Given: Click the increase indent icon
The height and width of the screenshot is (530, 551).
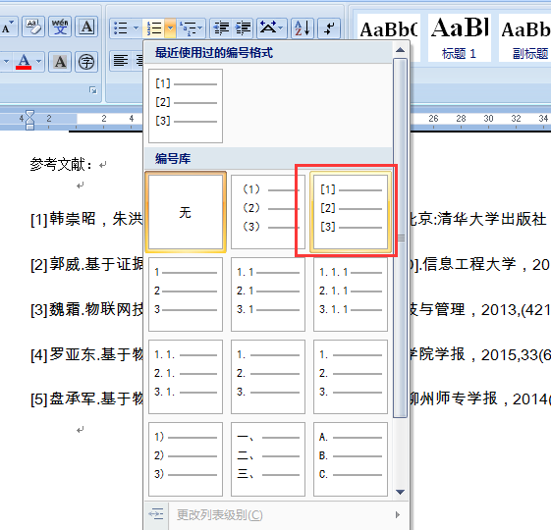Looking at the screenshot, I should [244, 27].
